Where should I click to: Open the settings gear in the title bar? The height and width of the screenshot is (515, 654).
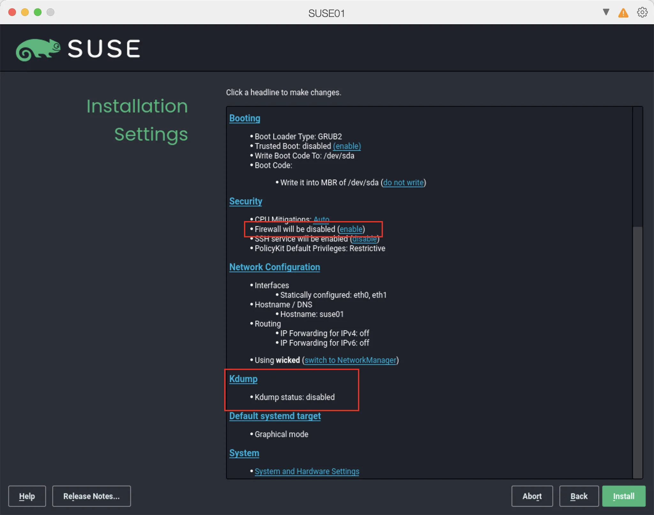642,12
